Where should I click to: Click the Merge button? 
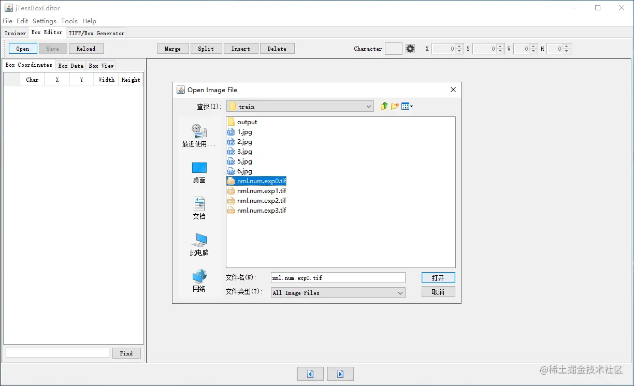[x=173, y=49]
